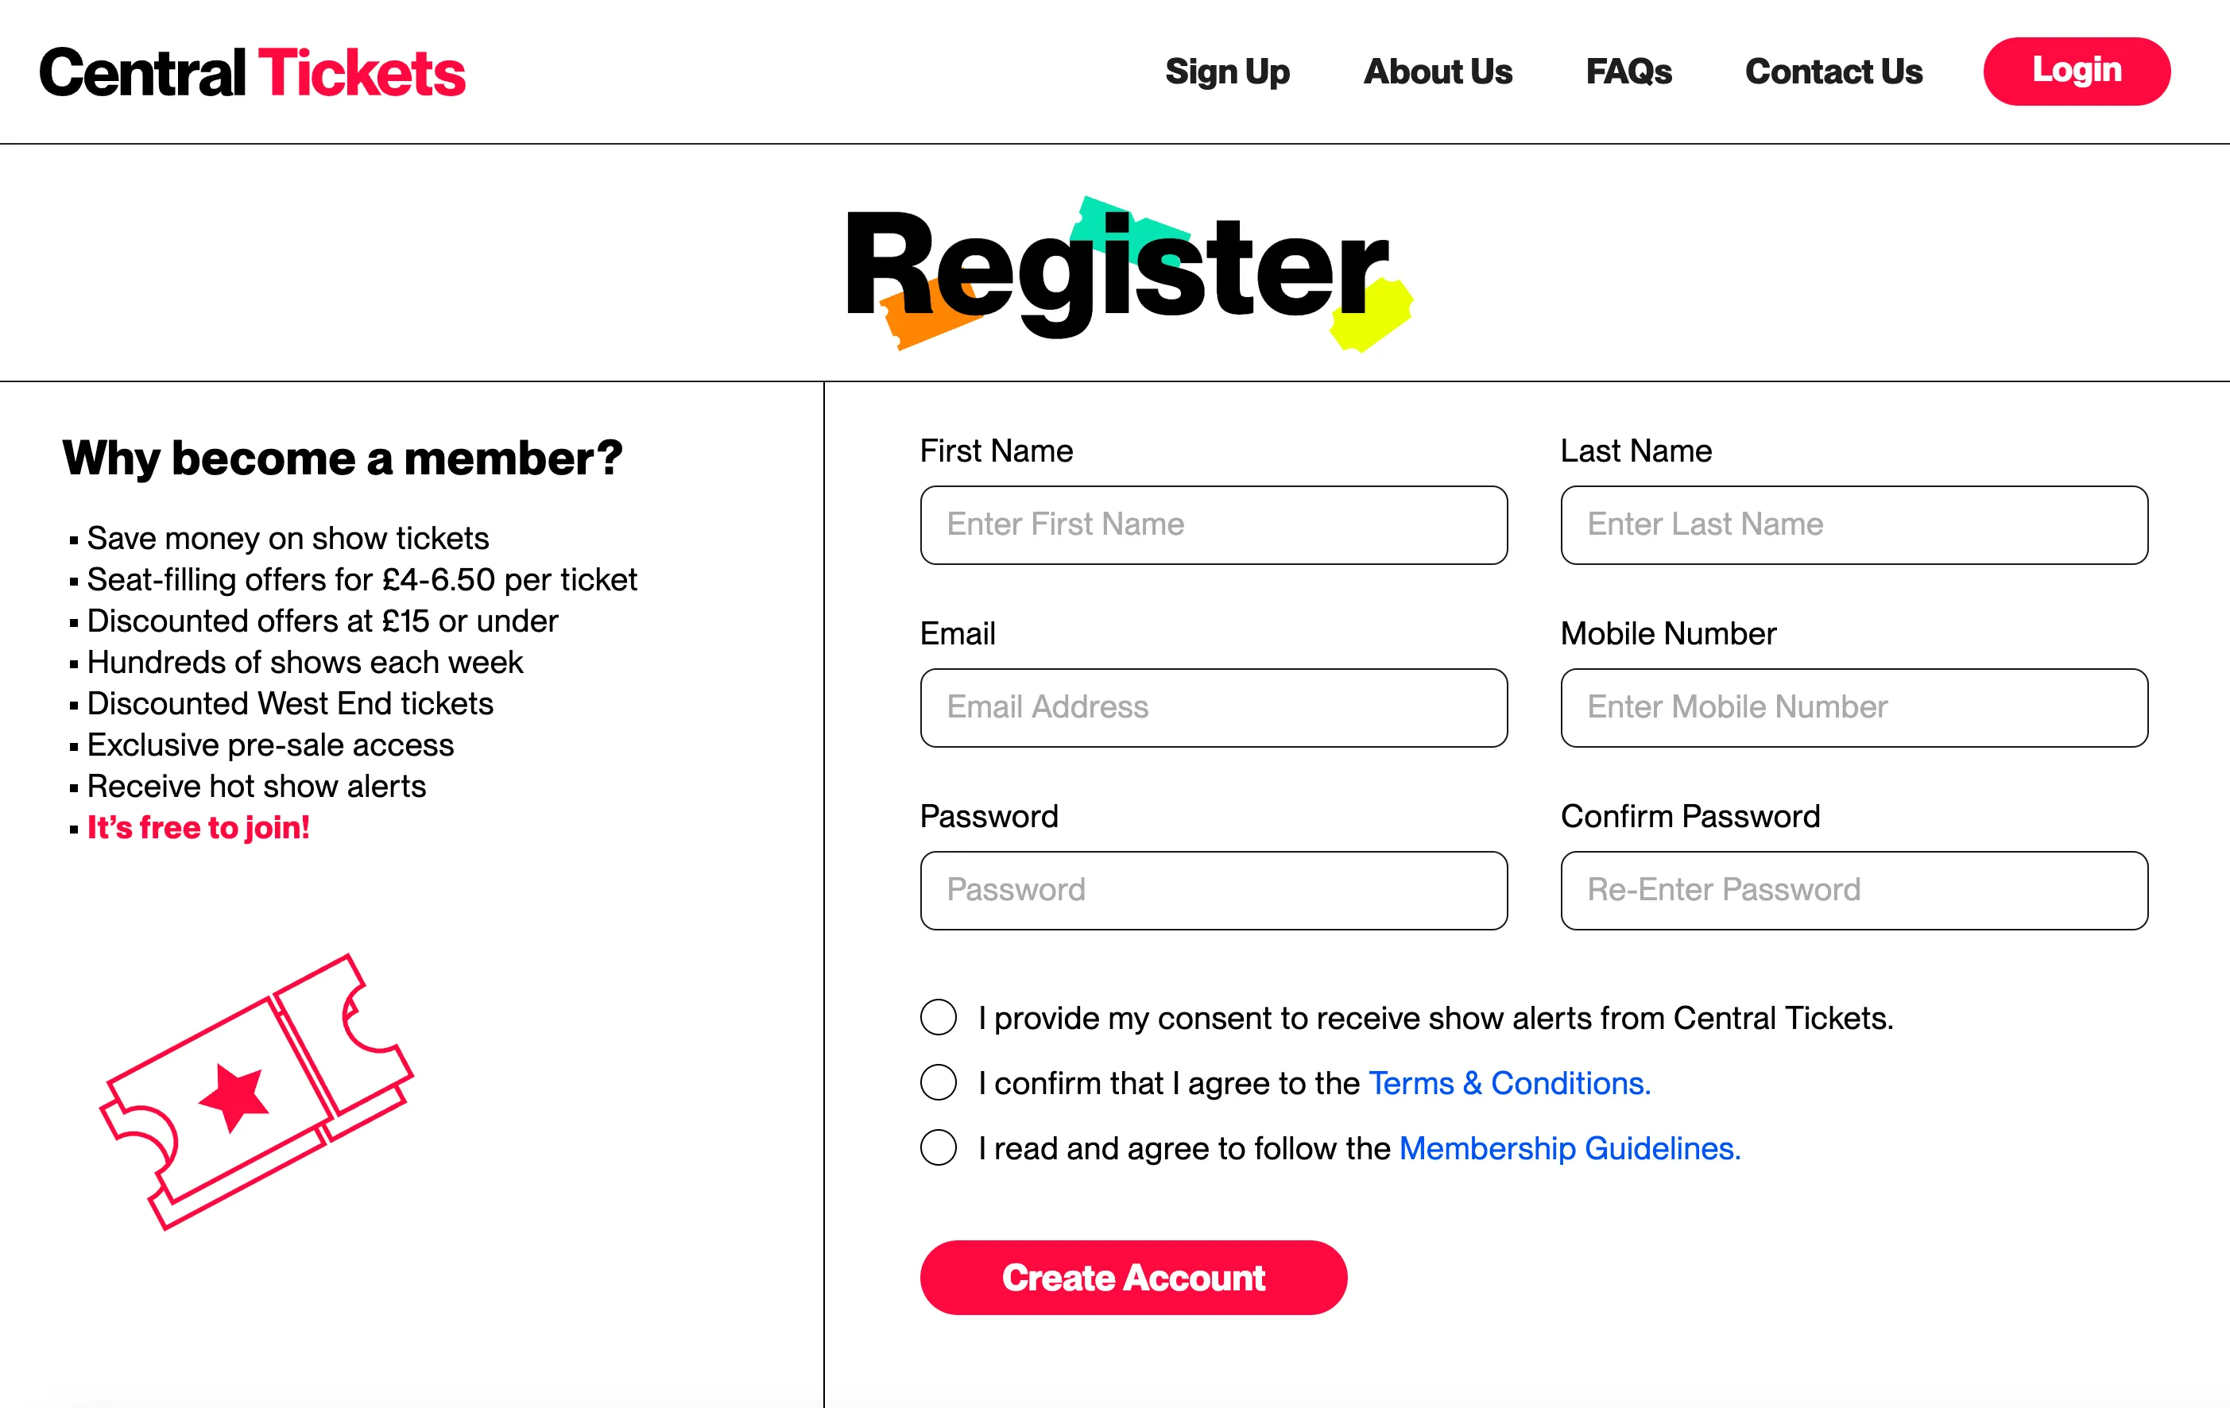
Task: Click the red ticket illustration
Action: pos(257,1093)
